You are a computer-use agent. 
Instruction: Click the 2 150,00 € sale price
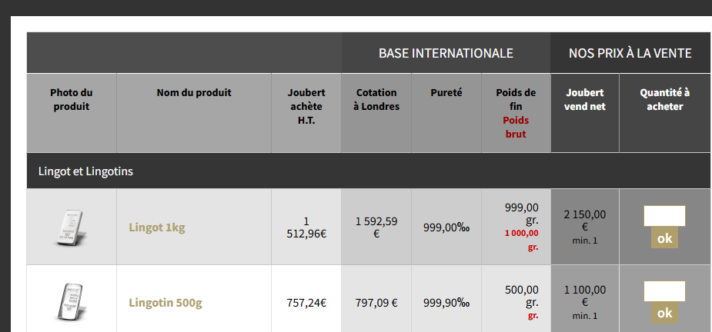click(585, 220)
